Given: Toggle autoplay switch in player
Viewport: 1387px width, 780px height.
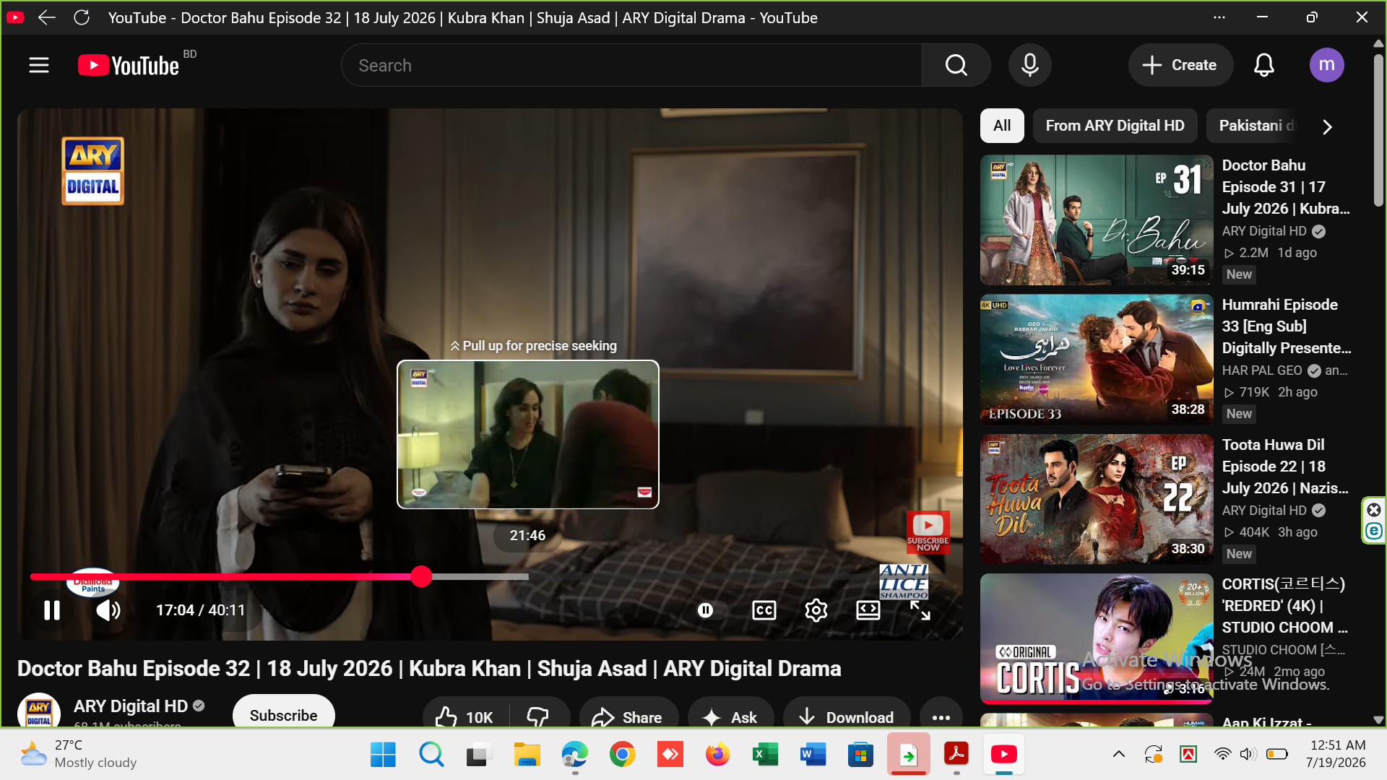Looking at the screenshot, I should (x=706, y=610).
